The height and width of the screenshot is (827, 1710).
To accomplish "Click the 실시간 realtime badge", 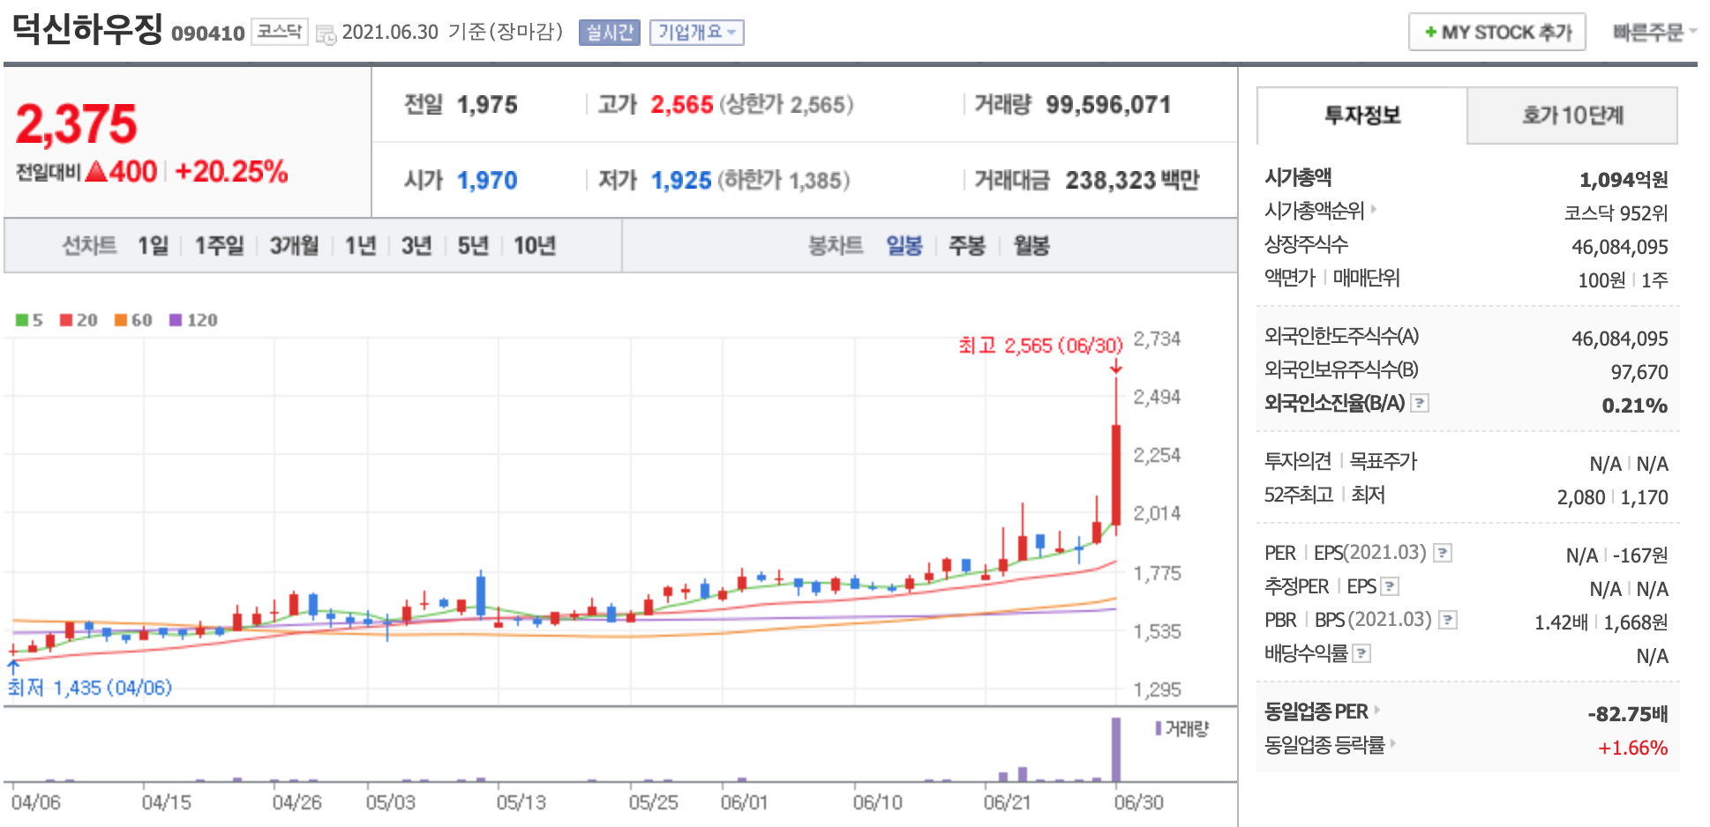I will 610,33.
